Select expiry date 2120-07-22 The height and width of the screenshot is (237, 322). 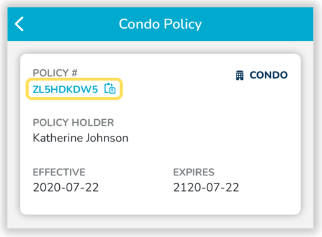coord(206,188)
